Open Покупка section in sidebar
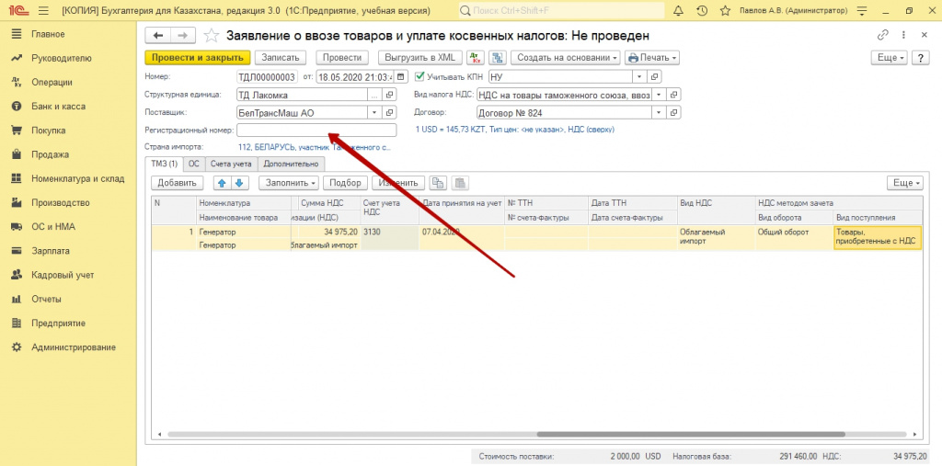This screenshot has height=466, width=942. [49, 131]
